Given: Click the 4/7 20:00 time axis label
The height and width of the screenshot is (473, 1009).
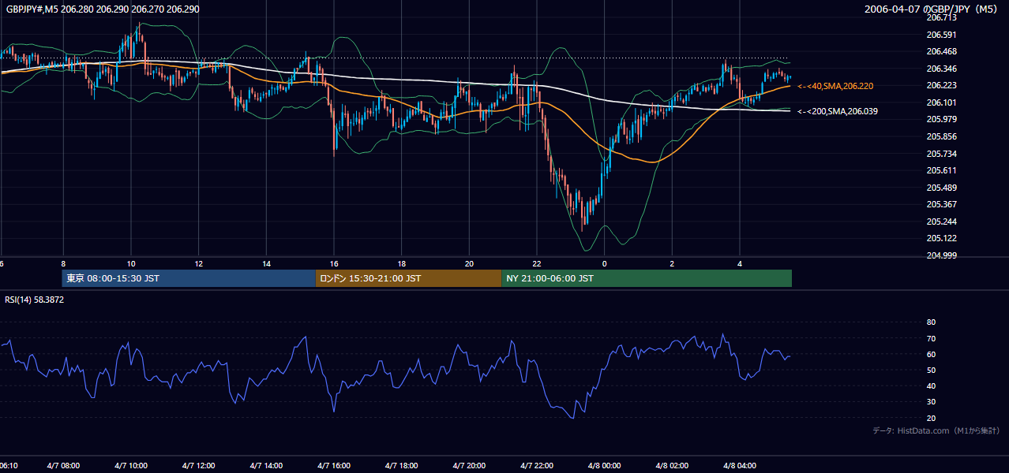Looking at the screenshot, I should 470,466.
